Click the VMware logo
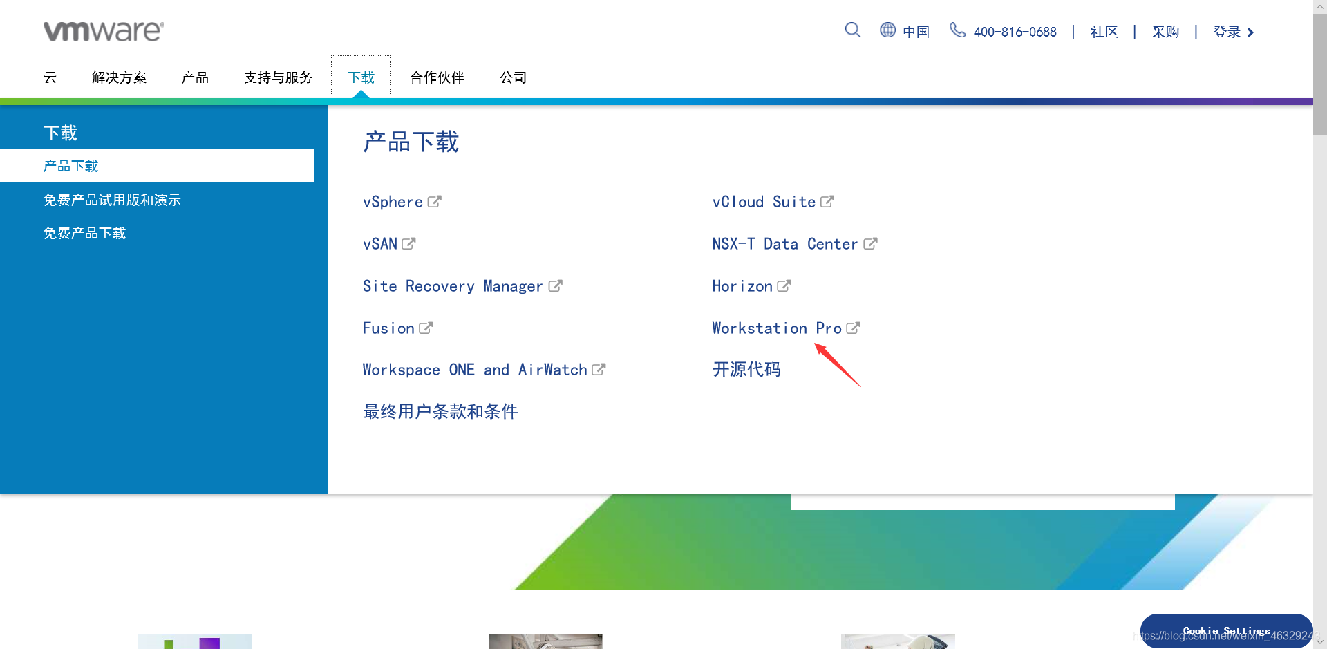The width and height of the screenshot is (1327, 649). pyautogui.click(x=104, y=31)
